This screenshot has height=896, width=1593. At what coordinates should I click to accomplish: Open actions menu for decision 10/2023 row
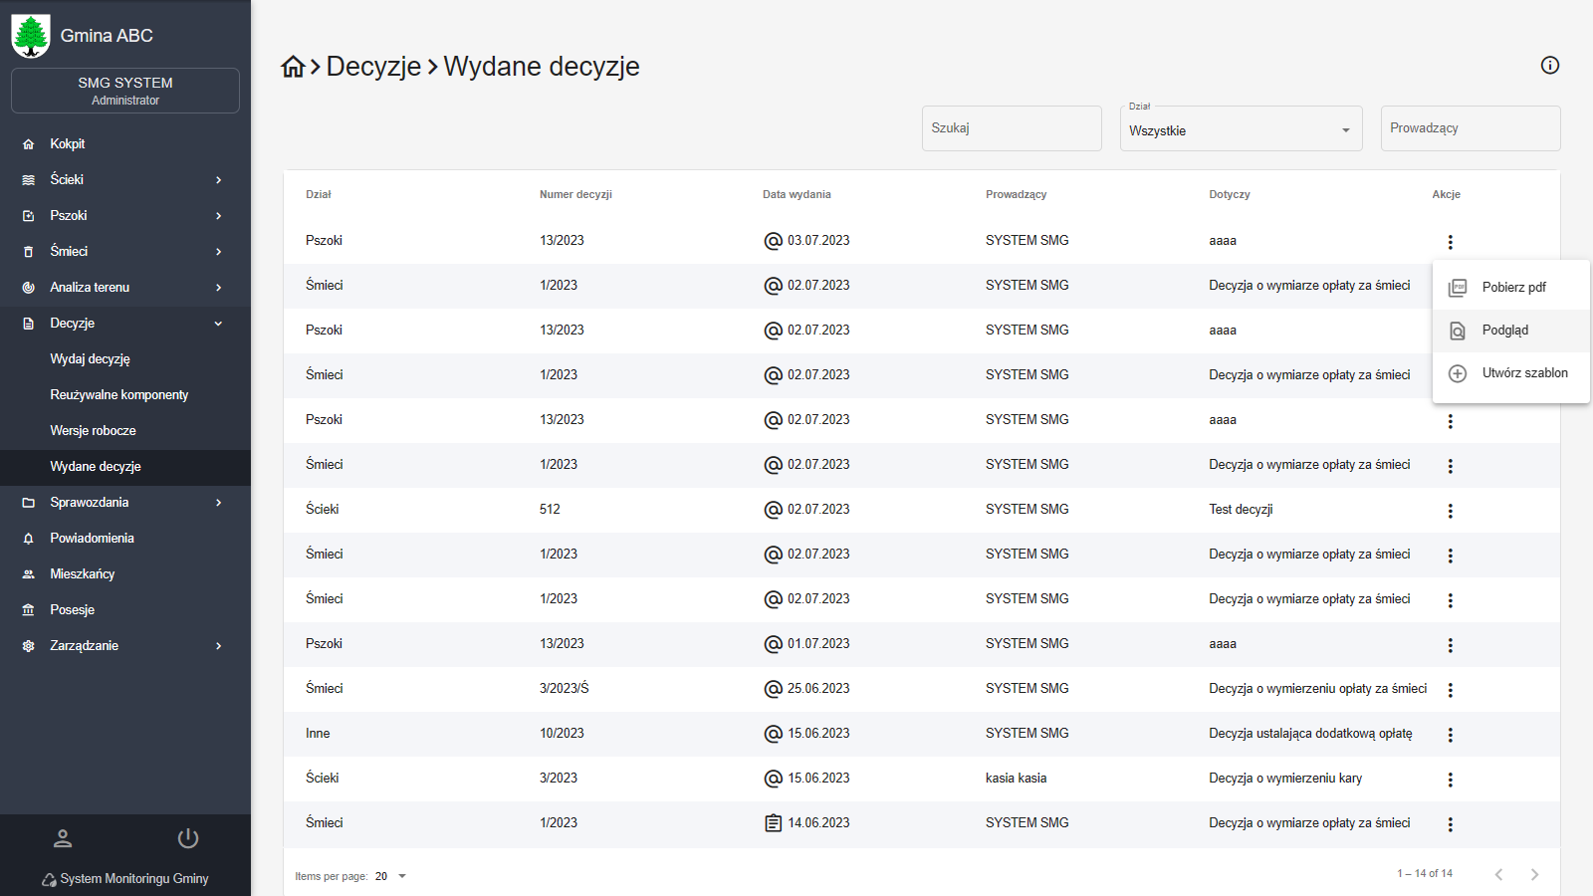[x=1450, y=735]
